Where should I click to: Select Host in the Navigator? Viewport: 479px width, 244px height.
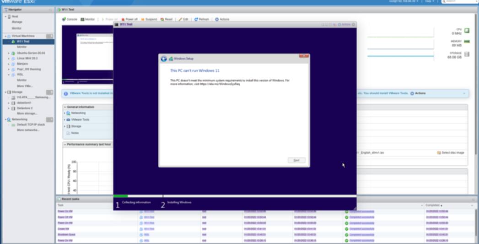click(x=15, y=16)
